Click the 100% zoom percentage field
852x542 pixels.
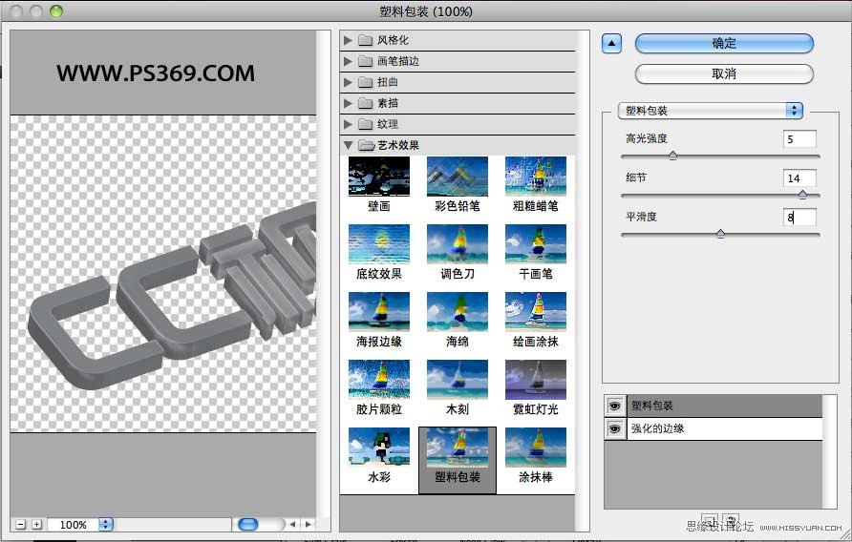tap(73, 524)
